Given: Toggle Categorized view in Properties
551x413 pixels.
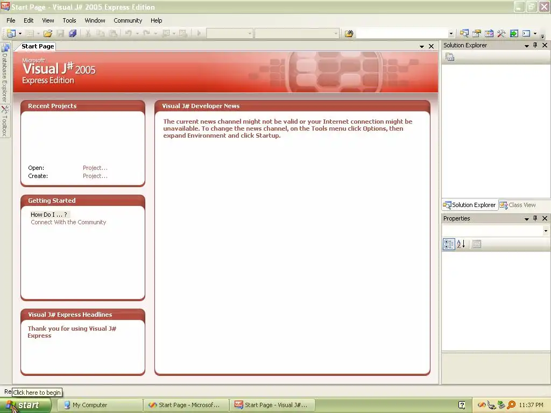Looking at the screenshot, I should (x=449, y=244).
